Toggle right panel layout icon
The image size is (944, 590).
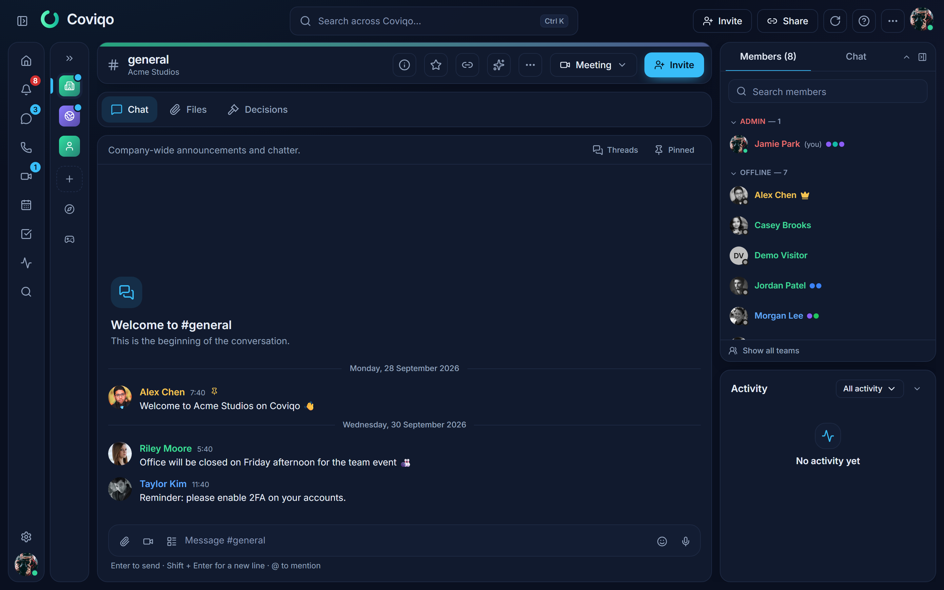[x=922, y=57]
